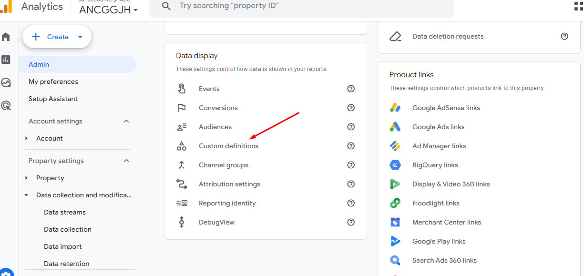
Task: Open the Reports bar chart icon
Action: pyautogui.click(x=6, y=60)
